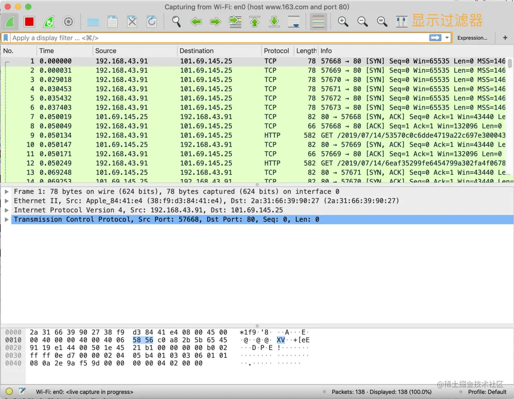
Task: Reset text zoom to normal size
Action: coord(382,22)
